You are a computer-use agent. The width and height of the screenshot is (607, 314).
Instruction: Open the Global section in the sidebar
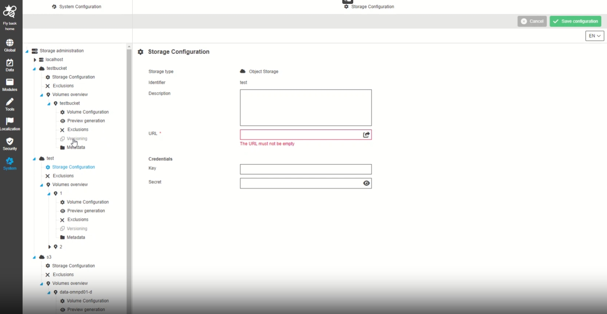point(10,45)
